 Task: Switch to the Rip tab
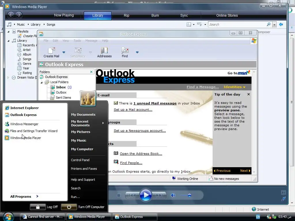126,16
